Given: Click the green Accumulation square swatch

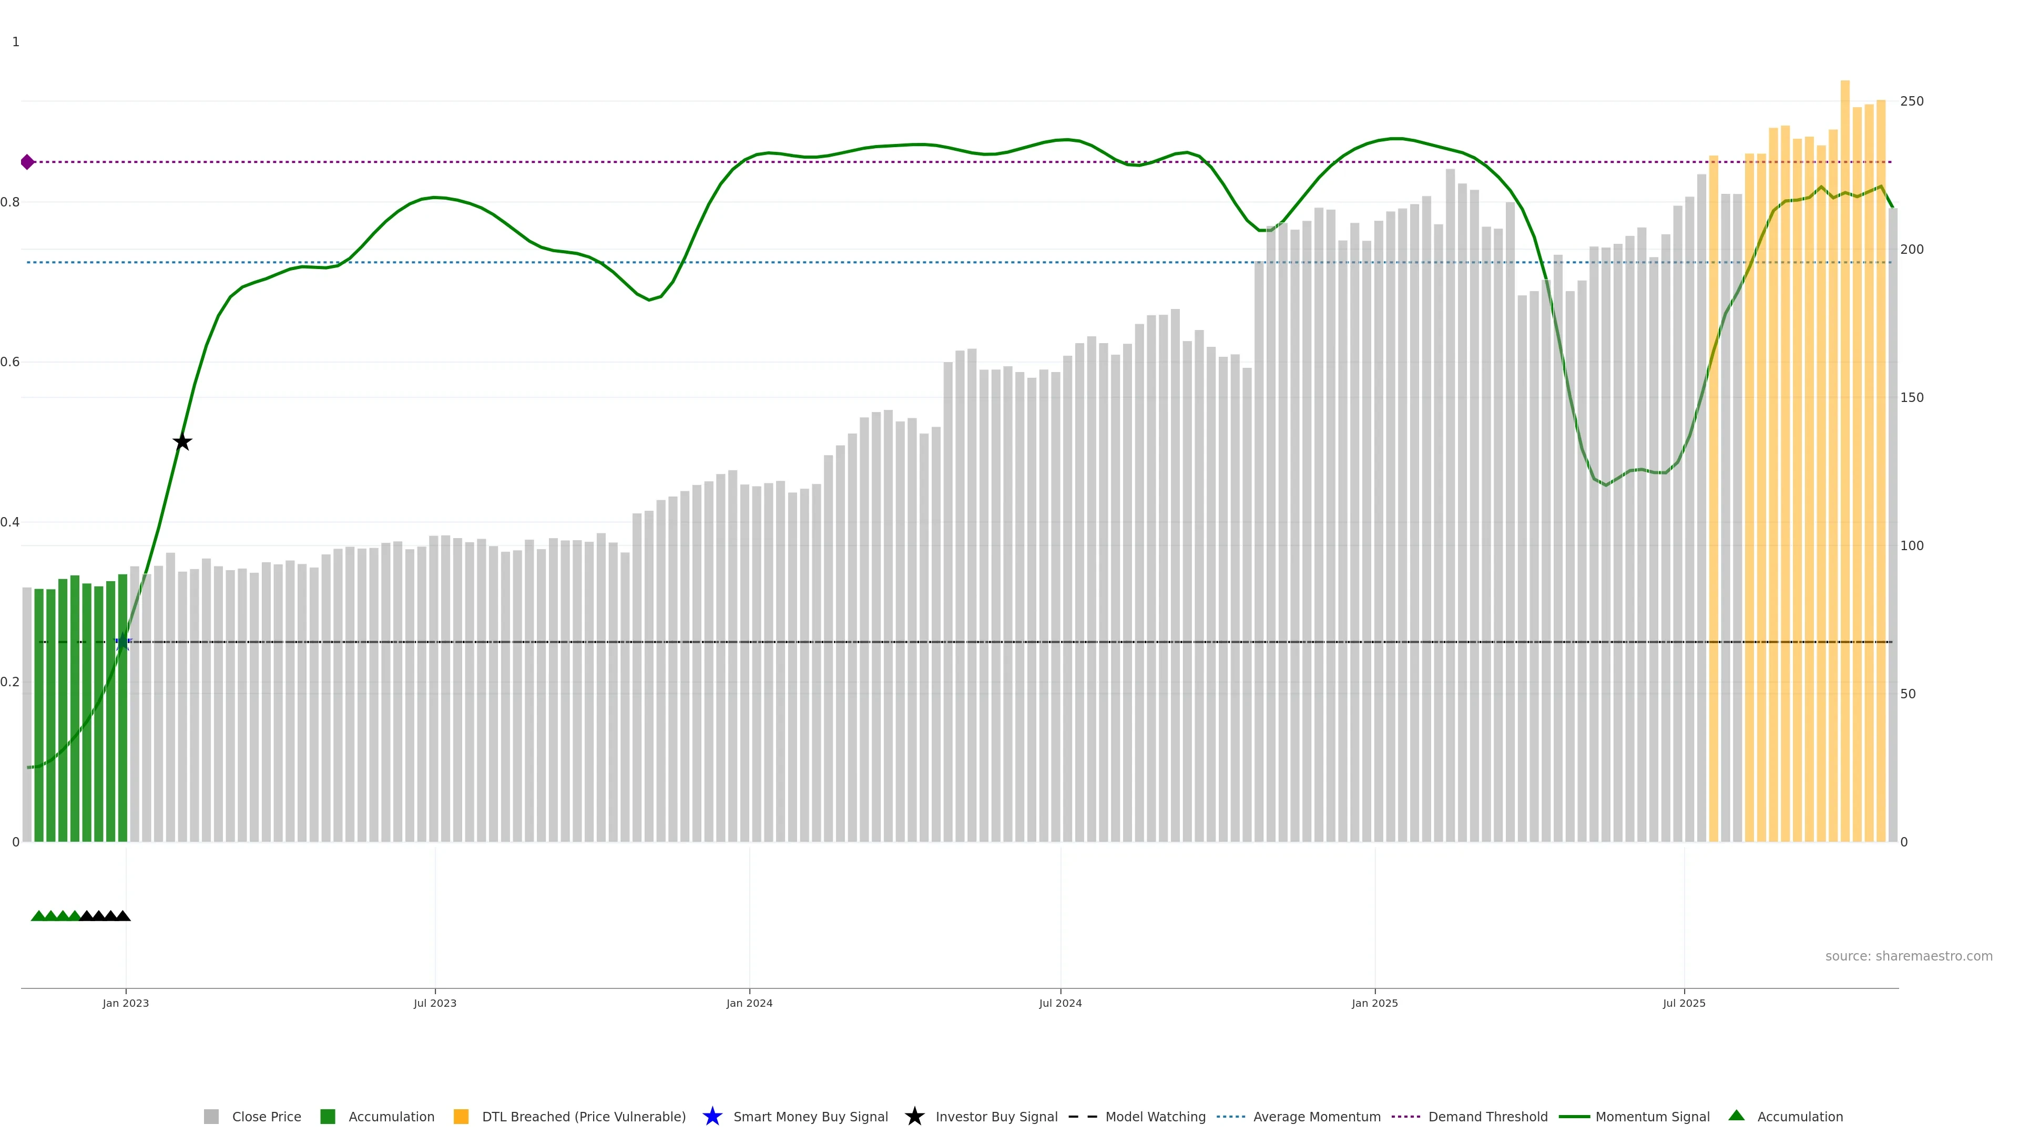Looking at the screenshot, I should (328, 1116).
